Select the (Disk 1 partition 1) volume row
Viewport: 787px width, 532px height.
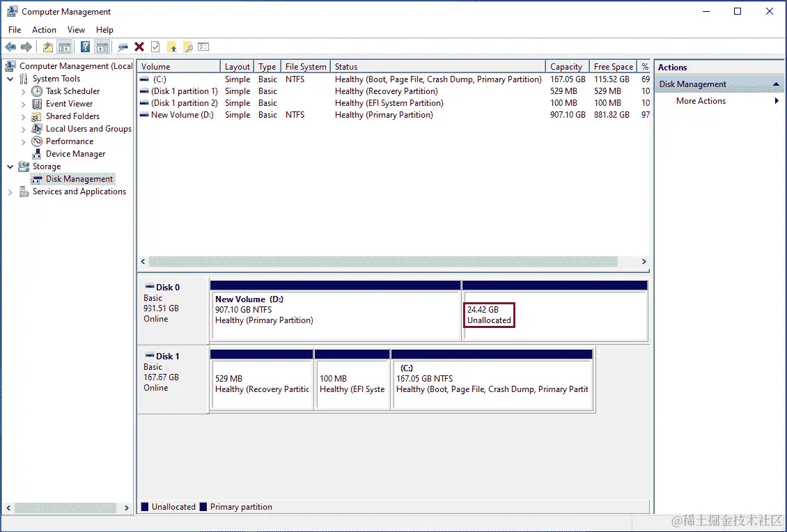point(394,91)
